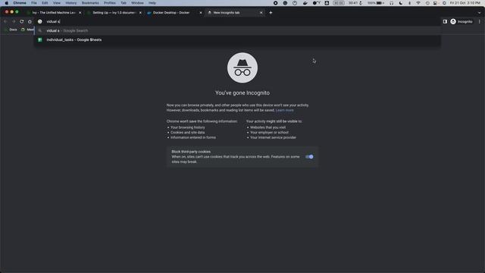Open a new tab with the plus button

click(271, 13)
